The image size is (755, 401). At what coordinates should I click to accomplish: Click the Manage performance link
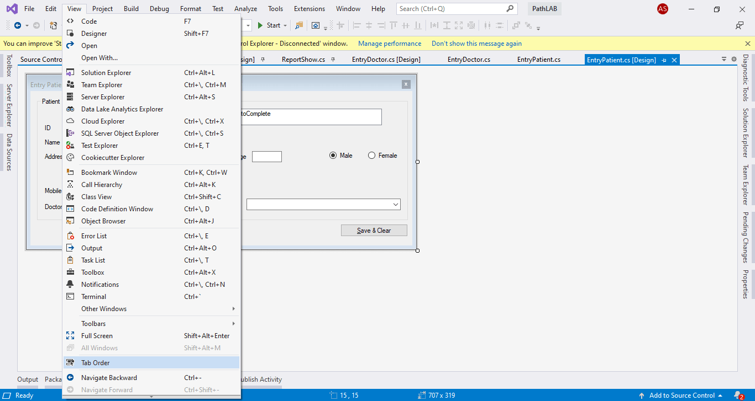click(389, 44)
